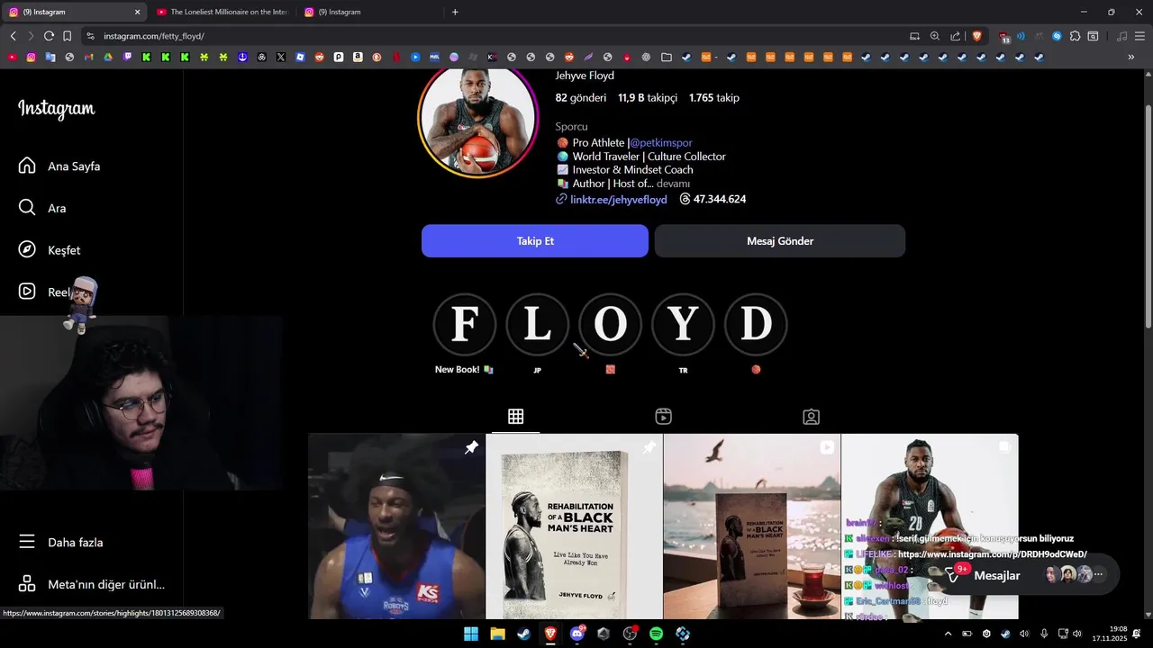1153x648 pixels.
Task: Open the @petkimspor mention
Action: coord(660,142)
